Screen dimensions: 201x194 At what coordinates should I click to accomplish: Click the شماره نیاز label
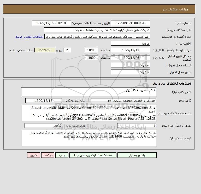pos(184,23)
